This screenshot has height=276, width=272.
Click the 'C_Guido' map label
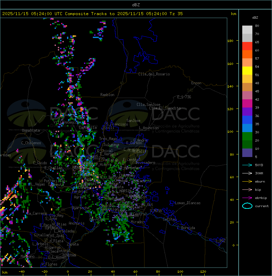(40, 163)
